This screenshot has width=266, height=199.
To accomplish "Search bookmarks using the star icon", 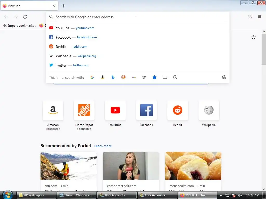I will (x=155, y=77).
